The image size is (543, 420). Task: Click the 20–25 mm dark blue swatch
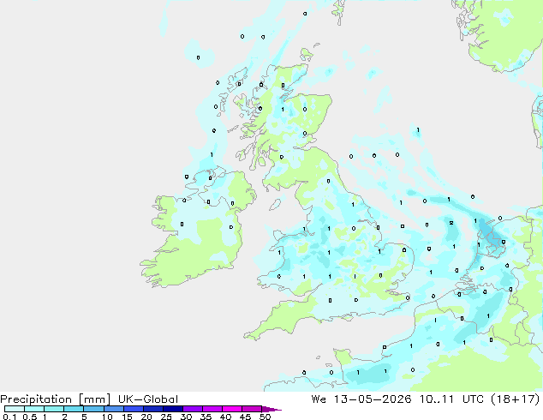coord(153,409)
